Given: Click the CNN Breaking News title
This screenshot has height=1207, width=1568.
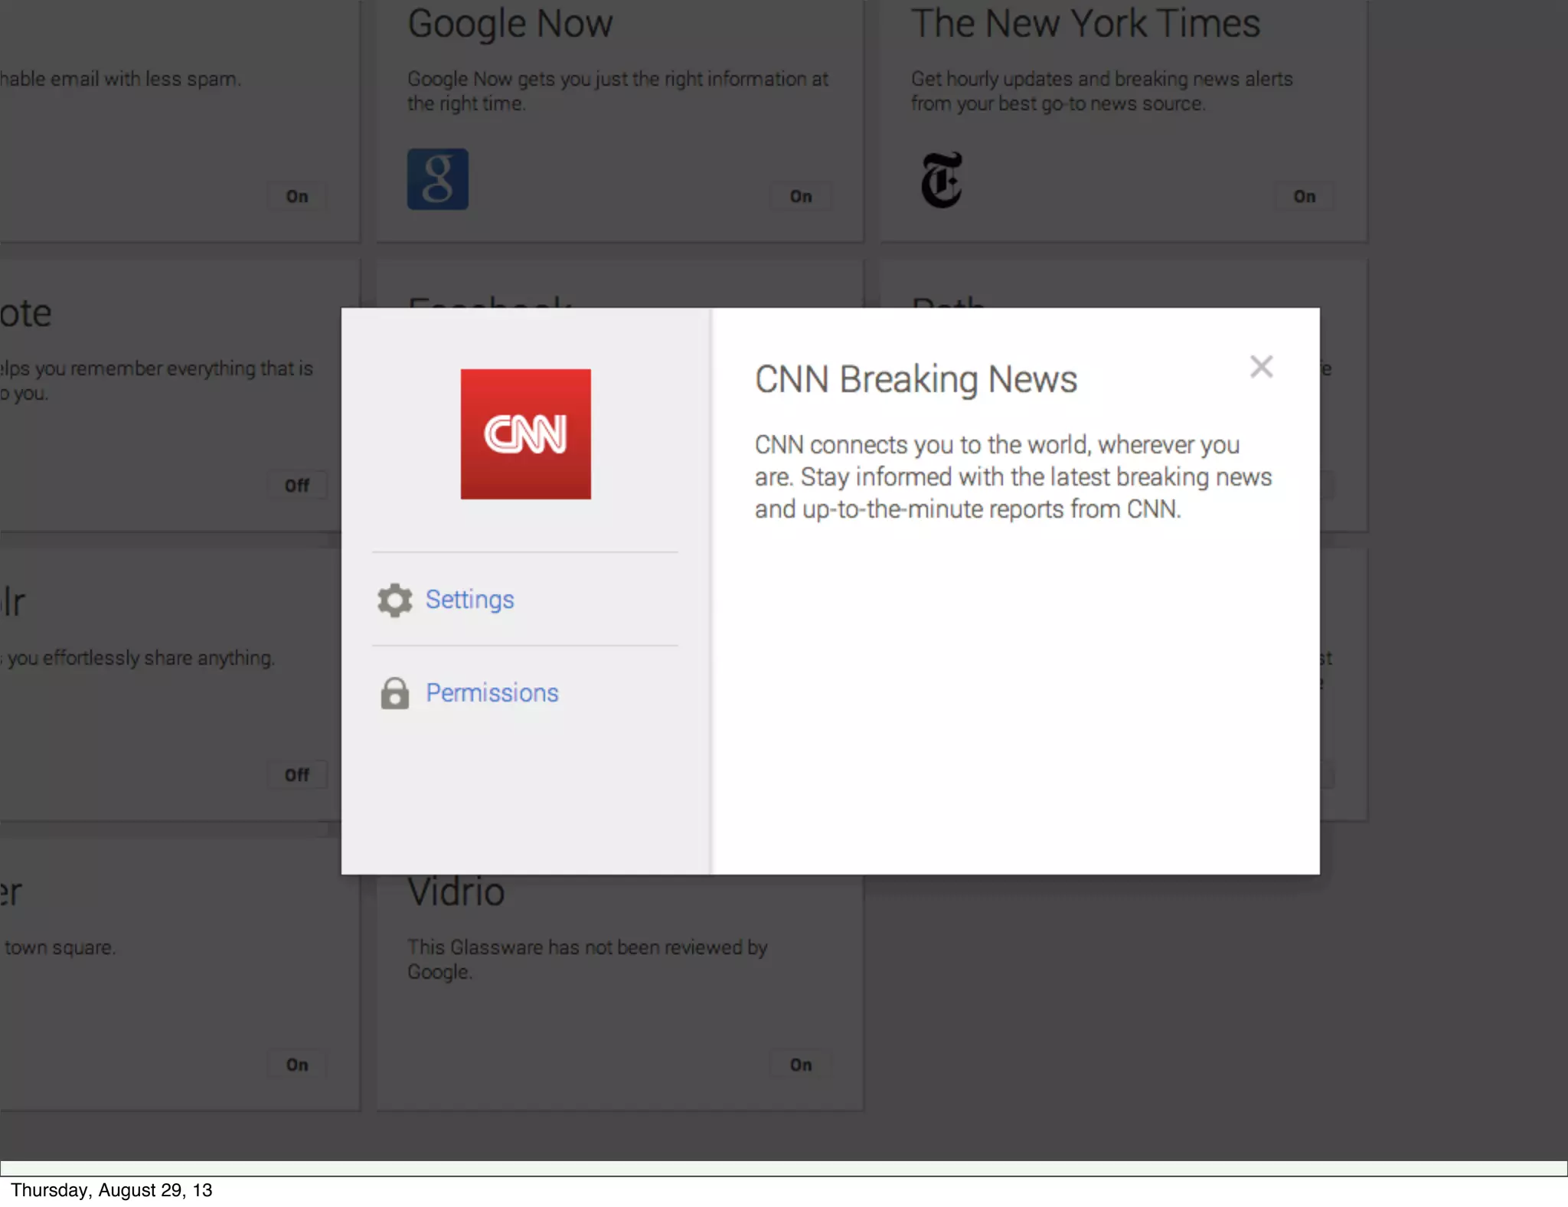Looking at the screenshot, I should [916, 380].
